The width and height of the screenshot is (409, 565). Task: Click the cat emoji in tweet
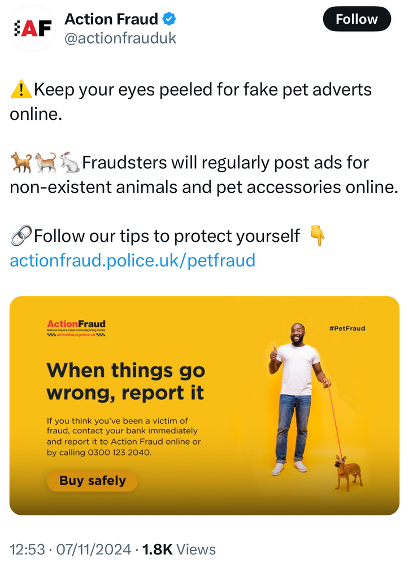45,163
